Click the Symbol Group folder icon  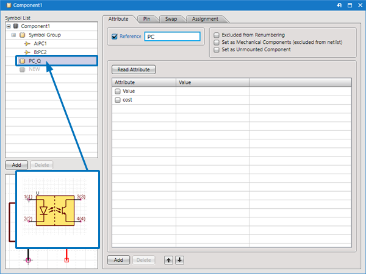coord(22,35)
